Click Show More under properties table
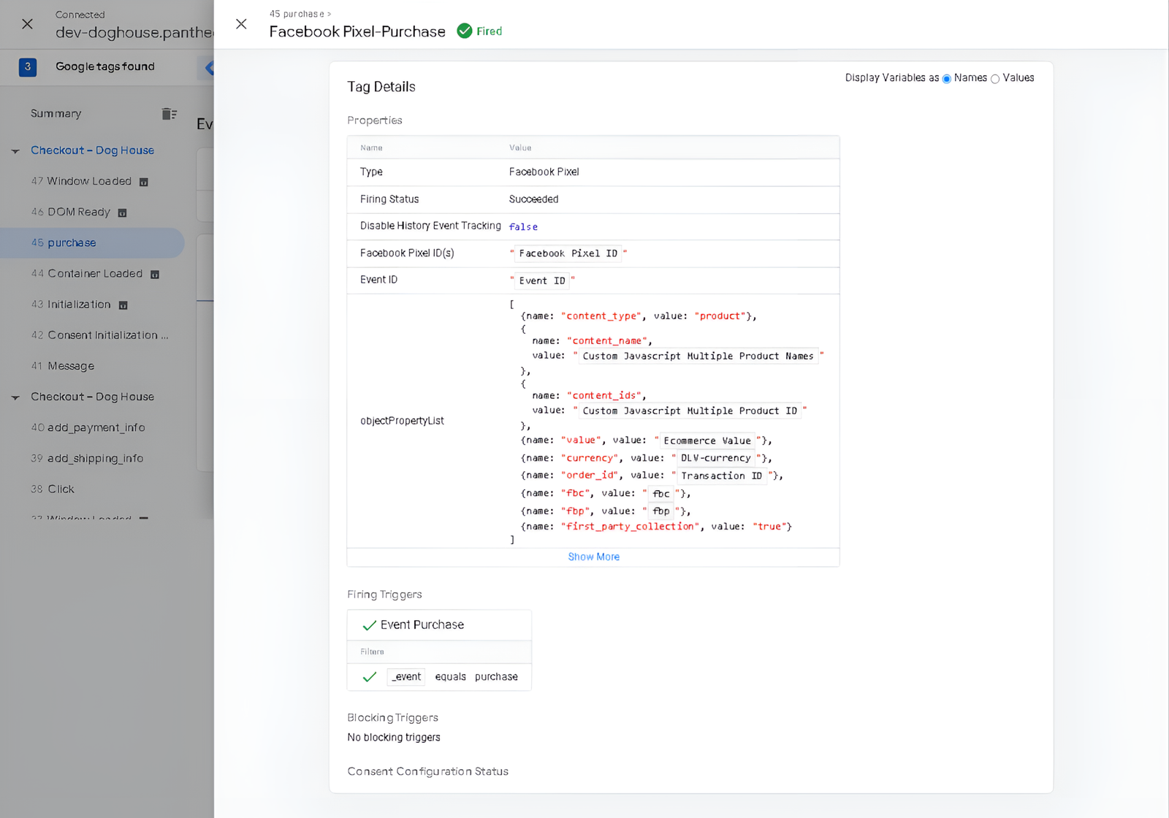Screen dimensions: 1169x818 point(594,557)
